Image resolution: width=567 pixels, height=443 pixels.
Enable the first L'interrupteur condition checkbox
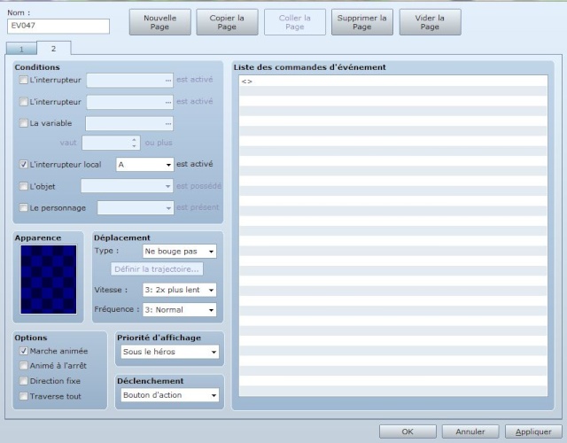pyautogui.click(x=24, y=80)
